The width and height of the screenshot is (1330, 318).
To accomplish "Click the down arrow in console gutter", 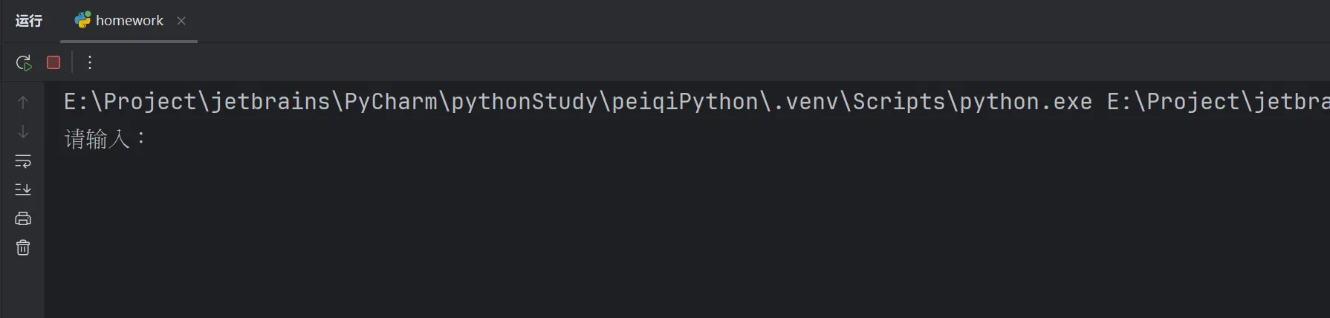I will (x=23, y=132).
